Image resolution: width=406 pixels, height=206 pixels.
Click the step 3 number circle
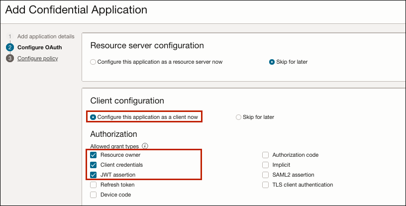10,59
